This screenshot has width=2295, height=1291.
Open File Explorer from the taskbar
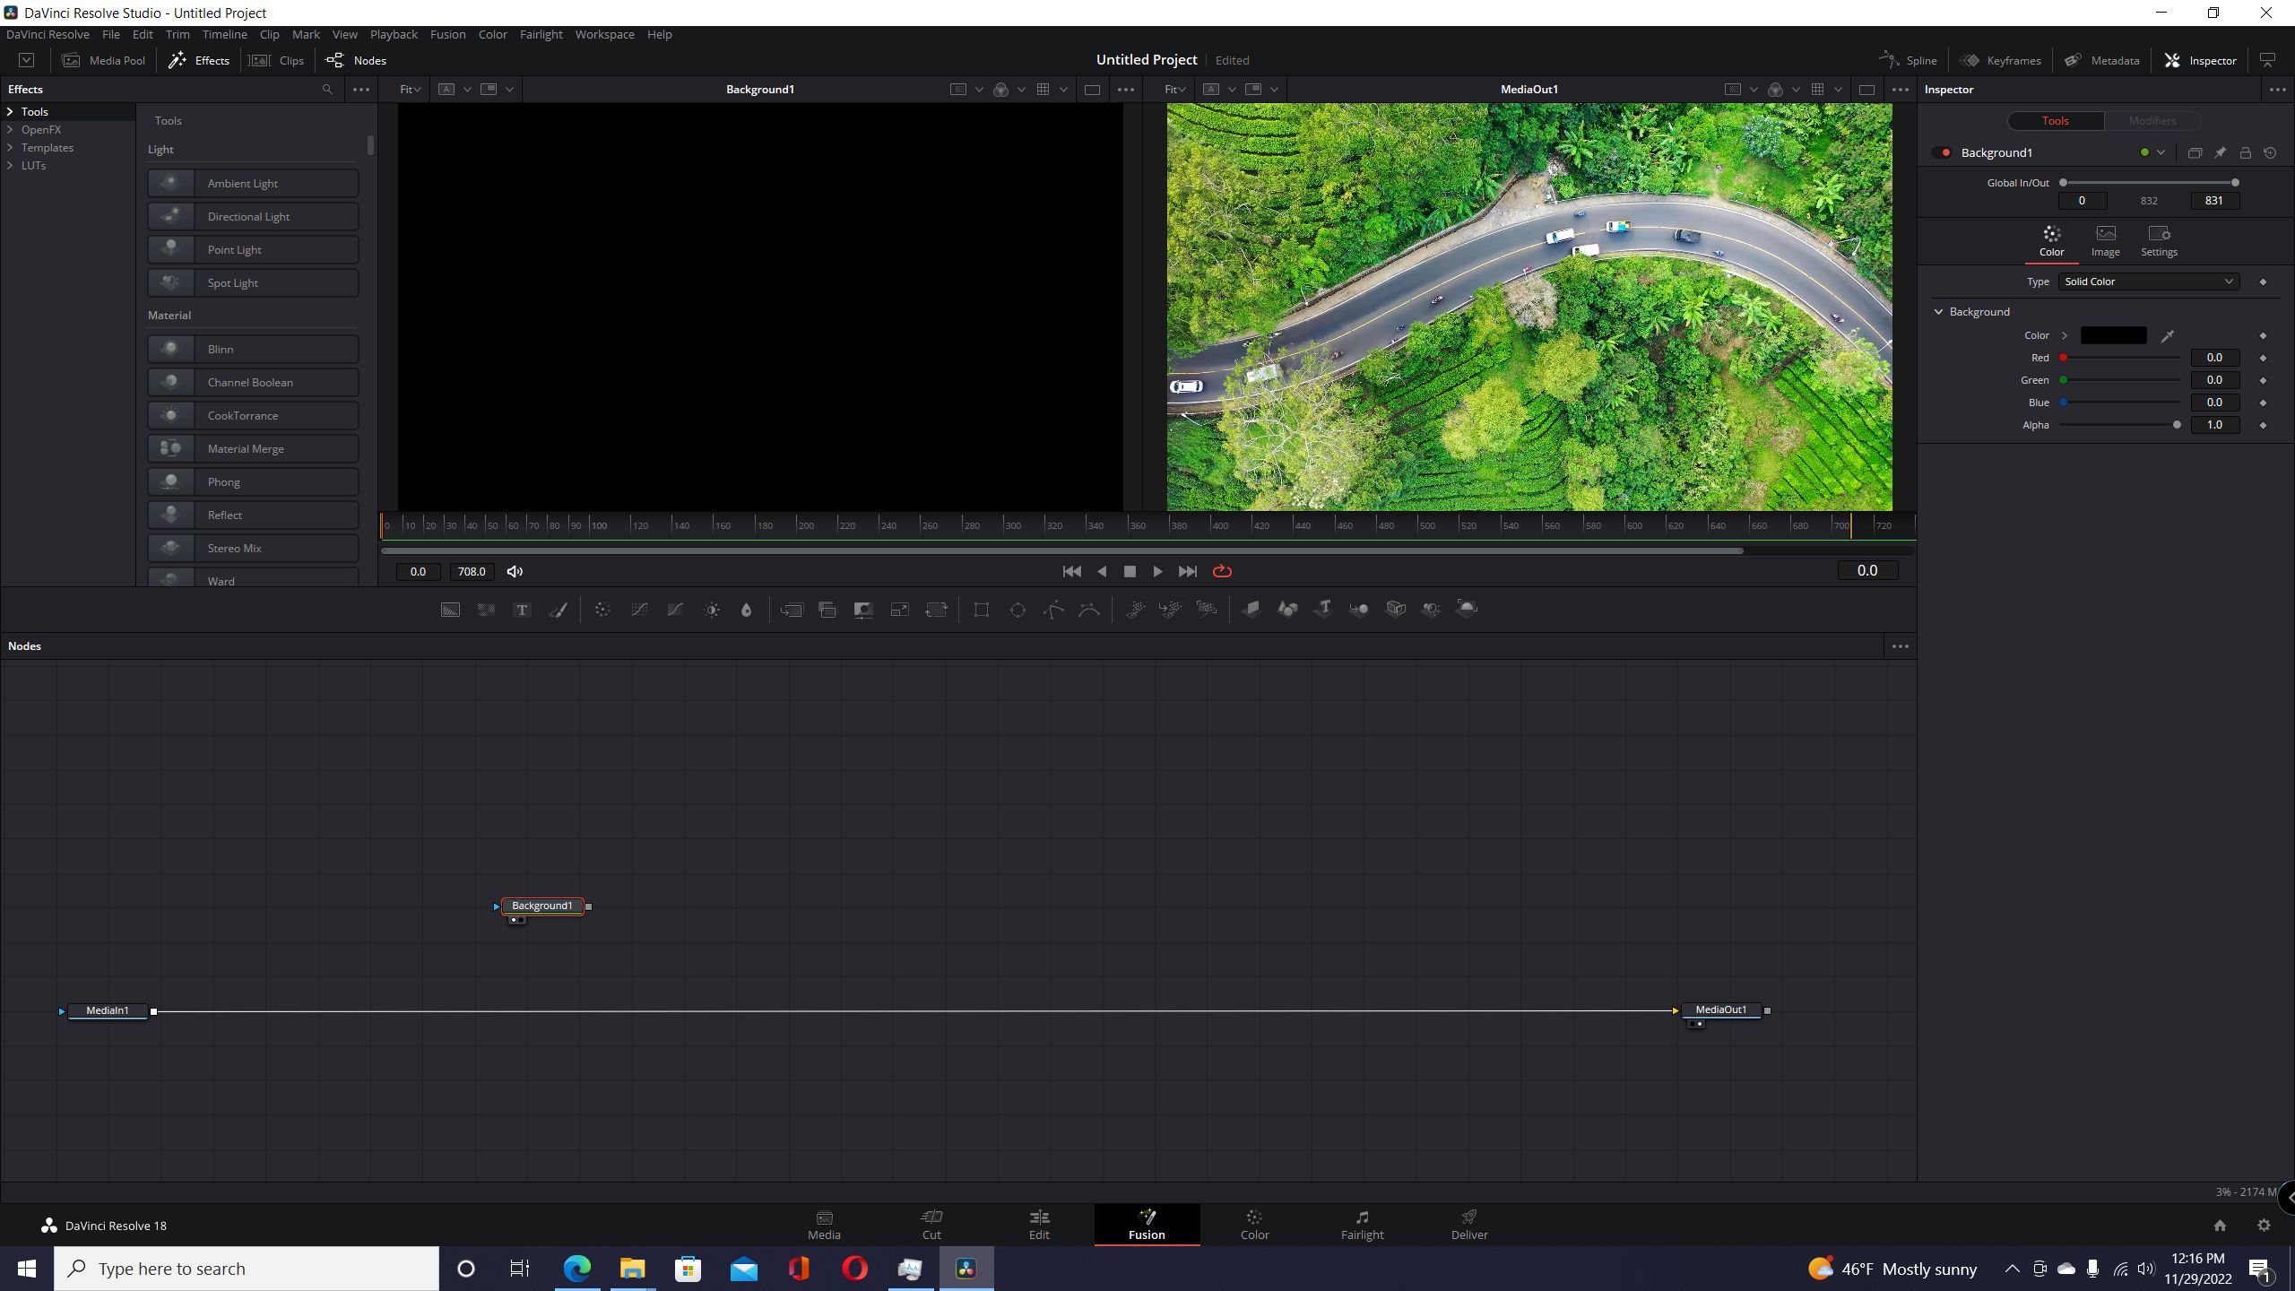pos(632,1269)
